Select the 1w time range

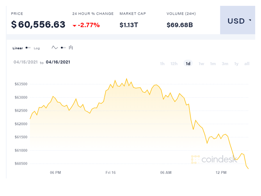(x=201, y=64)
